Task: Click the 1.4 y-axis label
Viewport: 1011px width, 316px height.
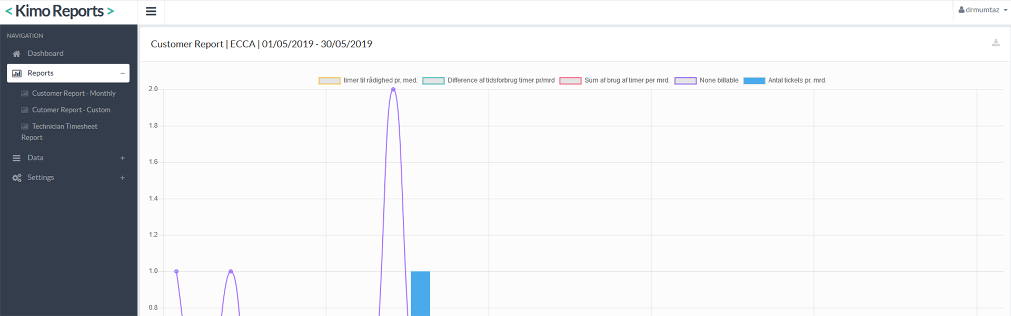Action: (x=153, y=199)
